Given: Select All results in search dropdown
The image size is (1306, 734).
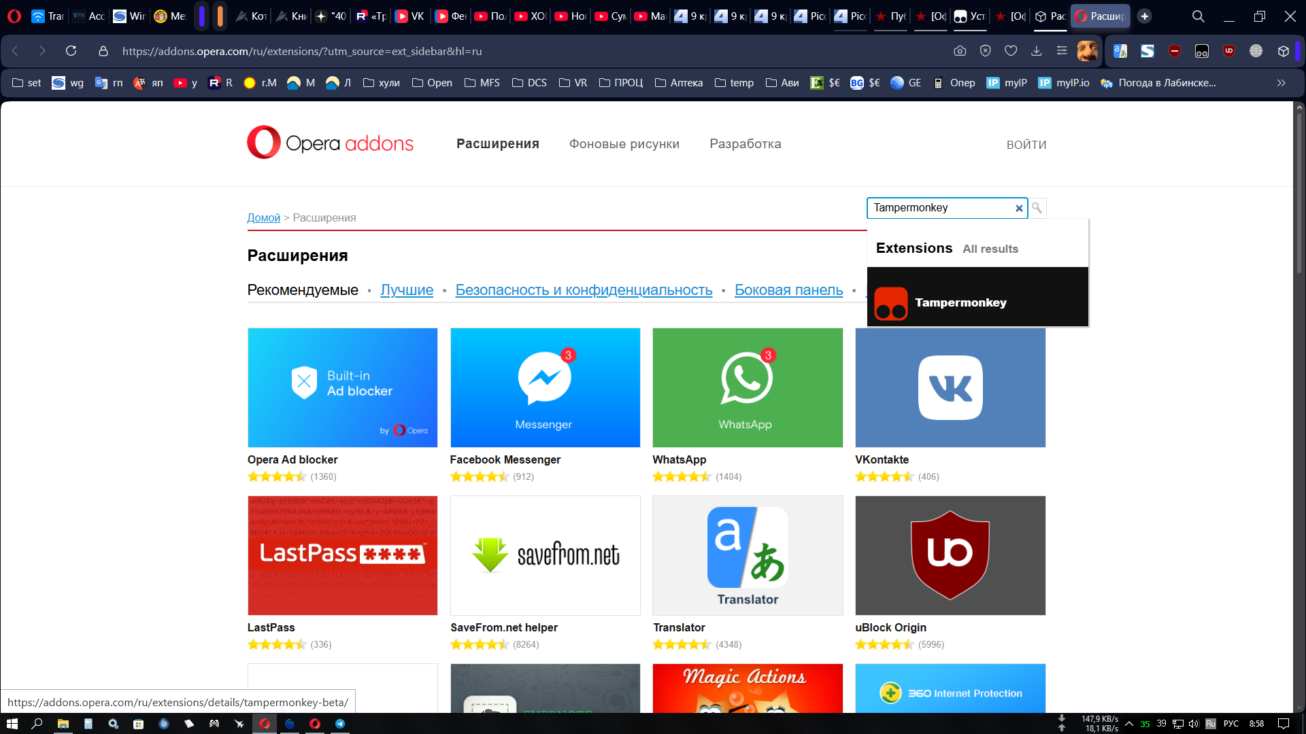Looking at the screenshot, I should 990,249.
